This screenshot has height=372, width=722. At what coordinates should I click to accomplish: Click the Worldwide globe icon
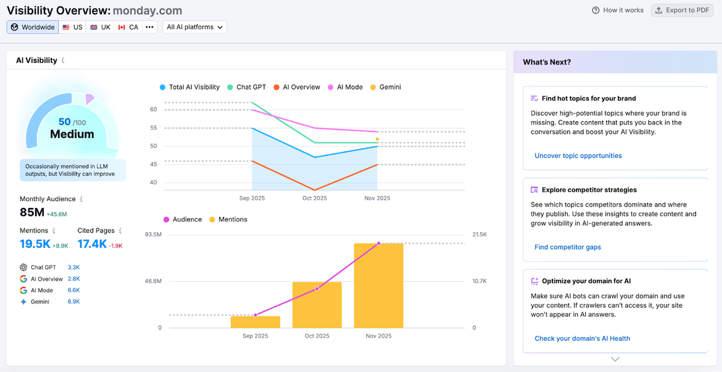point(15,27)
